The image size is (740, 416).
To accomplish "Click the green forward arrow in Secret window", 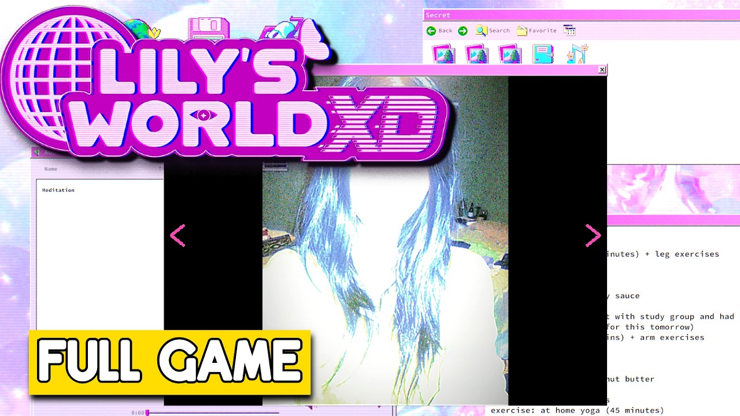I will pos(462,31).
